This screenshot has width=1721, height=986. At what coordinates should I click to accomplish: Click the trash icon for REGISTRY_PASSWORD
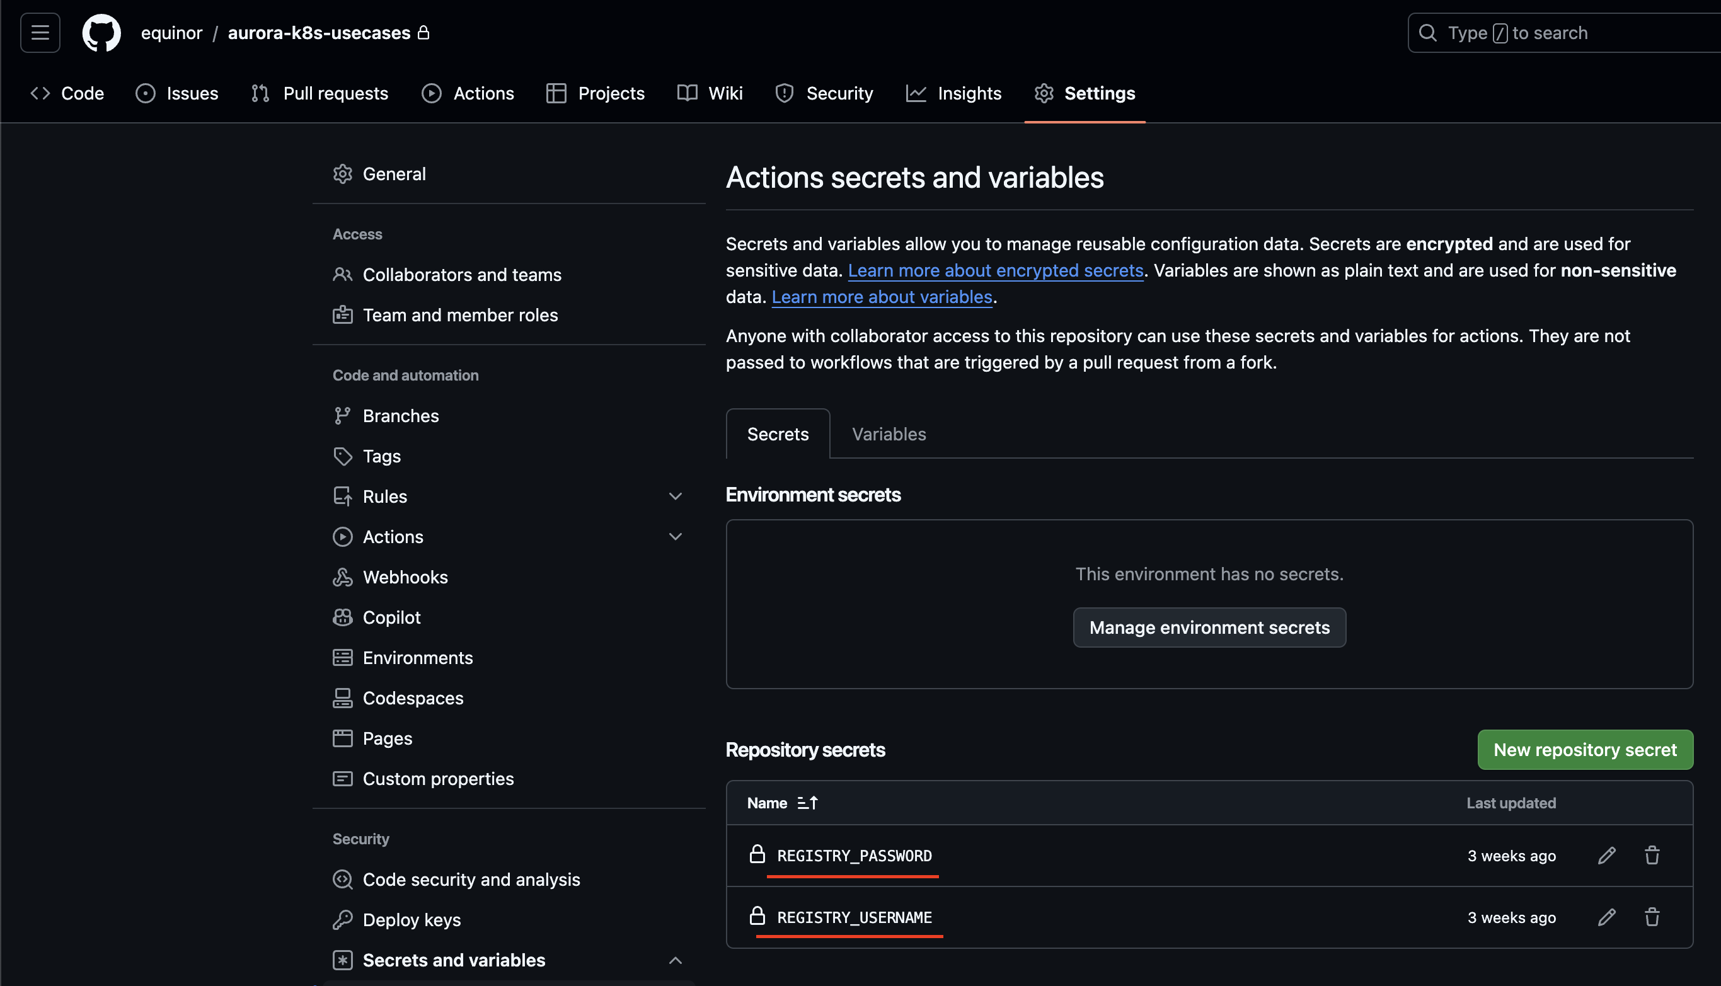[x=1652, y=856]
